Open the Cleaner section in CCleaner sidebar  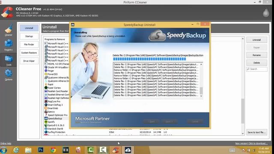[9, 30]
